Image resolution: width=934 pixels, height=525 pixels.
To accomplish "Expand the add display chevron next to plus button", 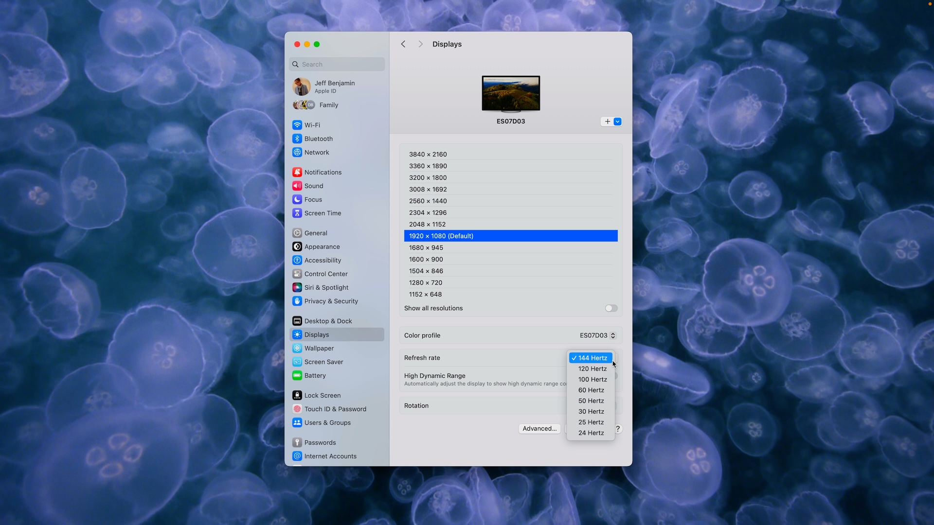I will click(x=618, y=122).
